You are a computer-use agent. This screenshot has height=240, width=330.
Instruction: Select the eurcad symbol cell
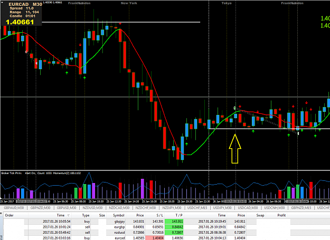(x=120, y=238)
